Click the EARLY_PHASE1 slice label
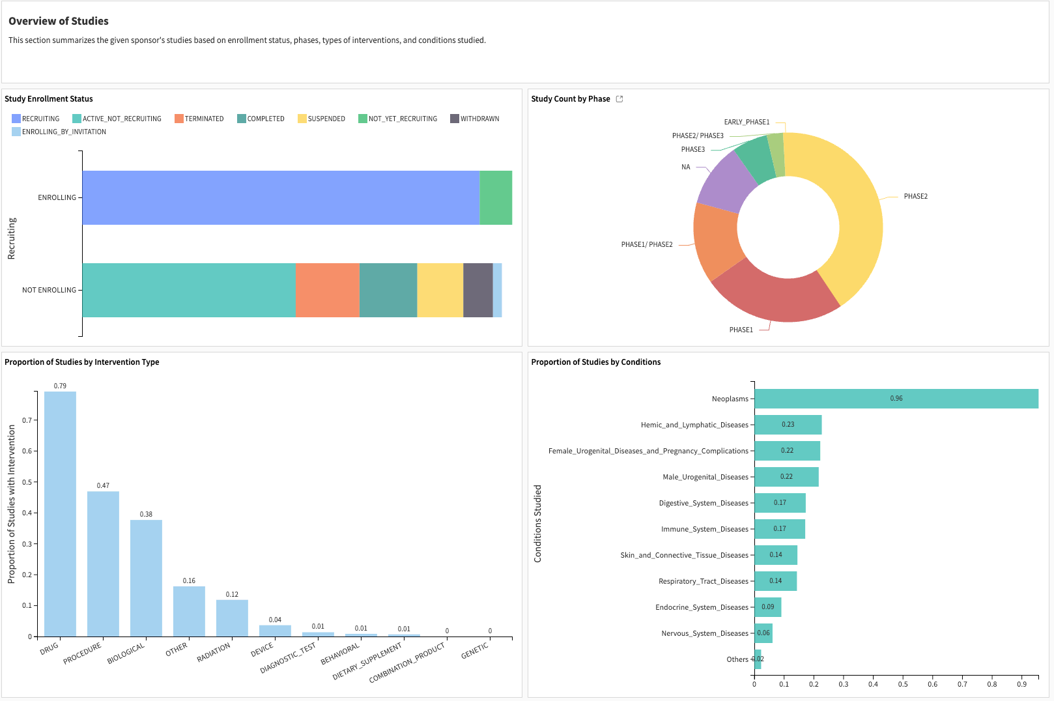Viewport: 1054px width, 701px height. (x=748, y=121)
